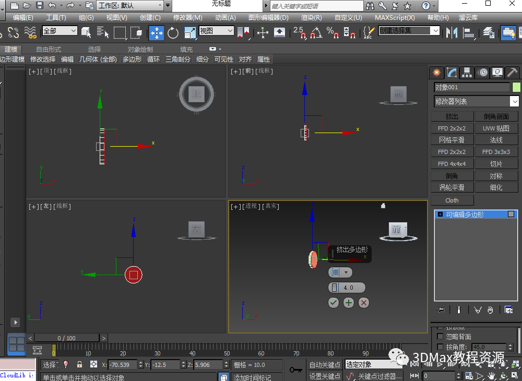The image size is (522, 381).
Task: Open the 视图 reference coordinate dropdown
Action: (x=216, y=31)
